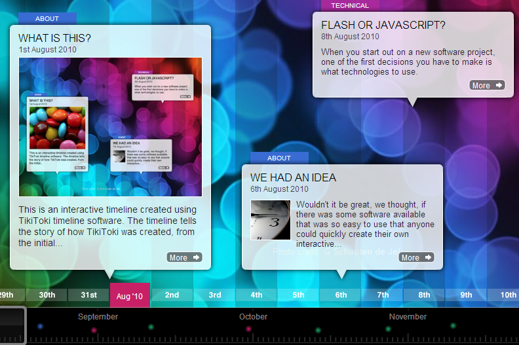Select the FLASH OR JAVASCRIPT? heading
Viewport: 519px width, 345px height.
click(x=383, y=25)
